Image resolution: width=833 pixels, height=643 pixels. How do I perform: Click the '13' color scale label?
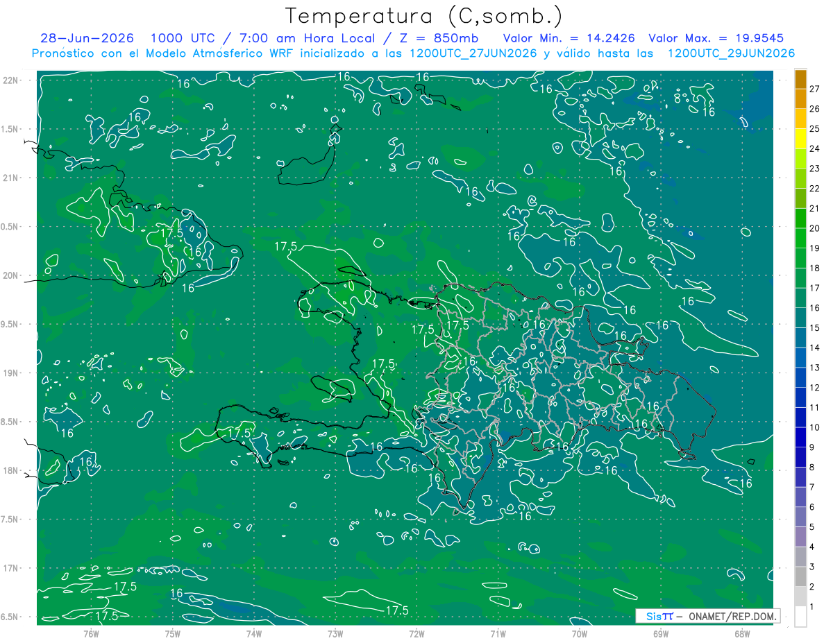click(815, 368)
